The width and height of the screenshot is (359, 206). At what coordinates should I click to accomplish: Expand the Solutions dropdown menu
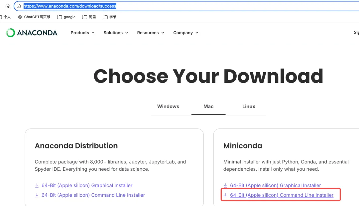click(x=116, y=33)
